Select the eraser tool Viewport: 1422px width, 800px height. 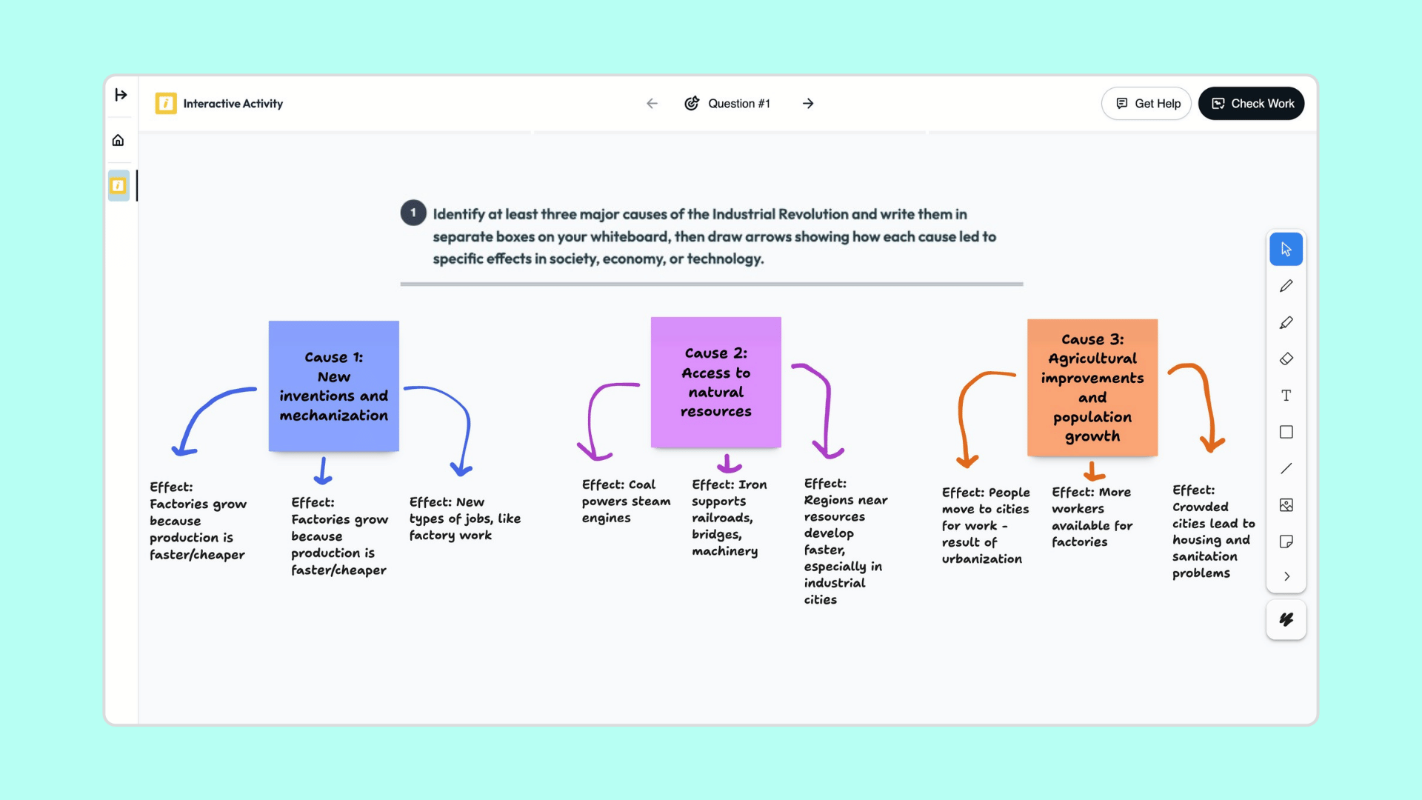pos(1286,359)
